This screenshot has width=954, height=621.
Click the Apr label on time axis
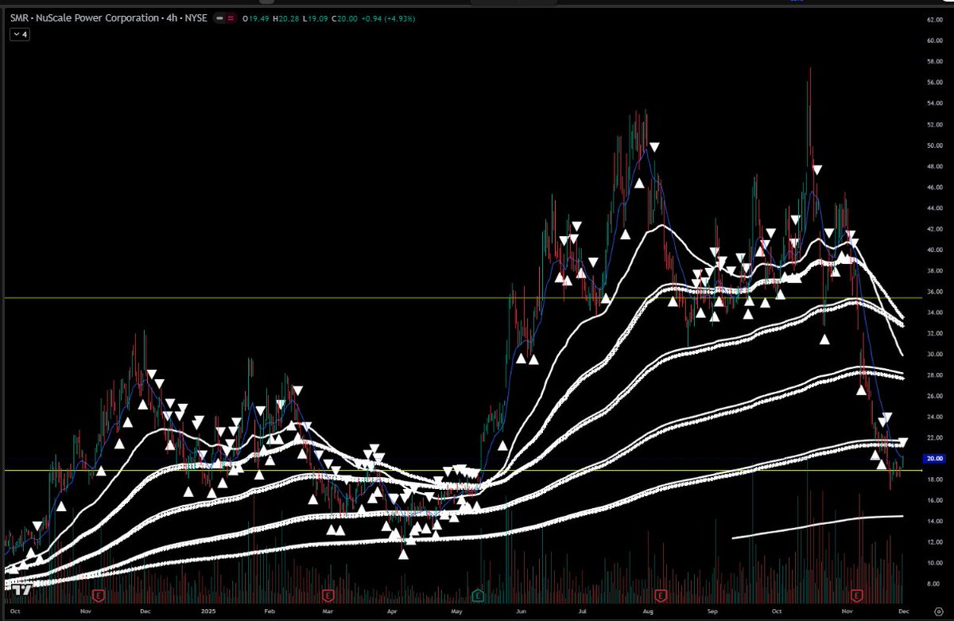coord(392,612)
